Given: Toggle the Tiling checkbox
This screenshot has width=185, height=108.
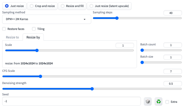Looking at the screenshot, I should click(34, 29).
